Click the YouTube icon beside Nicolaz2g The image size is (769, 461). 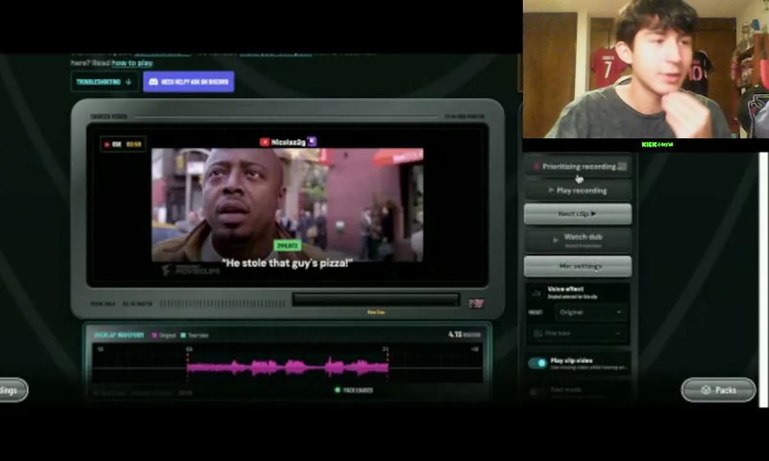pos(264,142)
